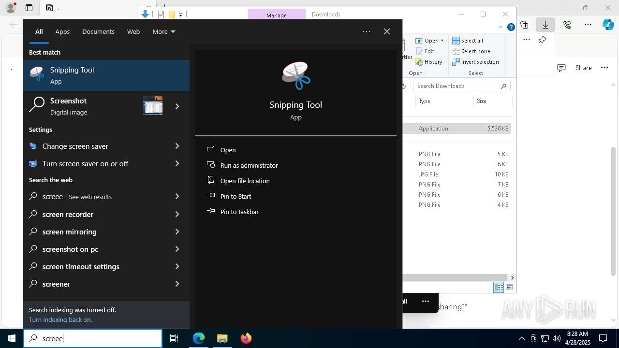Open Explorer help question mark
The image size is (619, 348).
[x=511, y=27]
